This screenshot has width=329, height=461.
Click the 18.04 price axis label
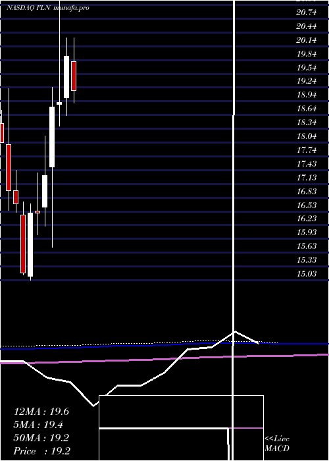[x=307, y=136]
